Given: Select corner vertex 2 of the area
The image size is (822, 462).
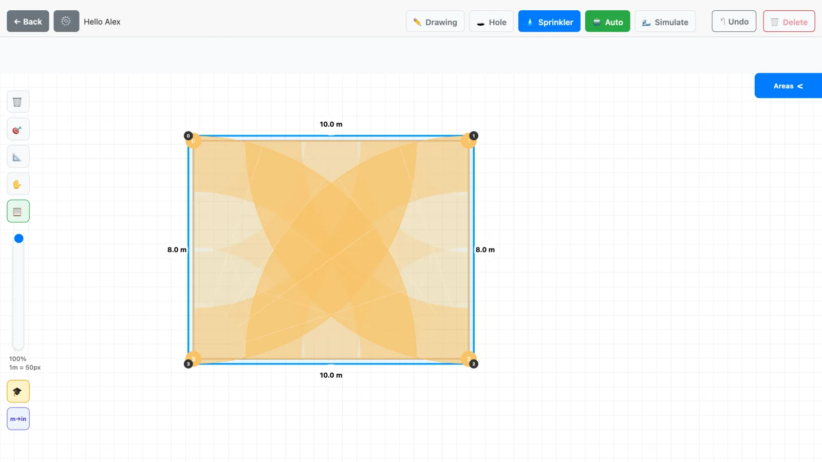Looking at the screenshot, I should [474, 364].
